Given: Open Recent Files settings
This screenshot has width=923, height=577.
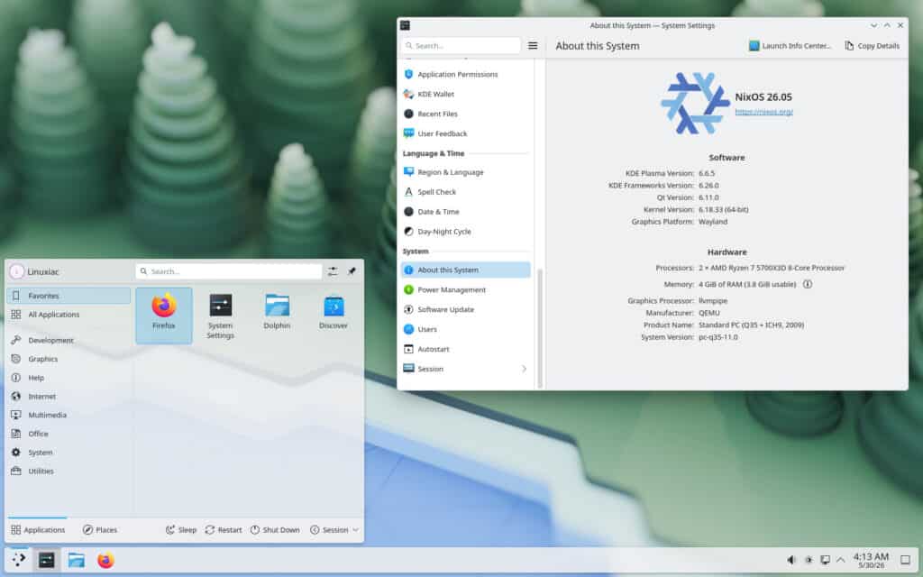Looking at the screenshot, I should [465, 114].
